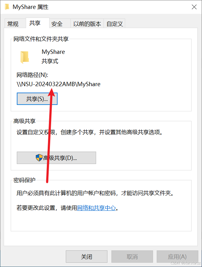
Task: Click the folder icon in the title bar
Action: [x=7, y=7]
